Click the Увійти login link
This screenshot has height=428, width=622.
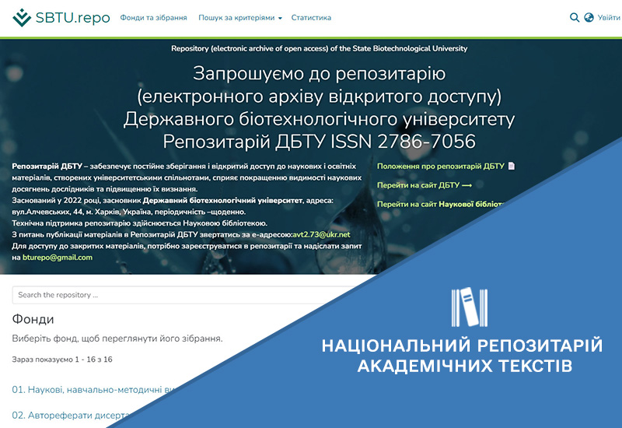[609, 17]
